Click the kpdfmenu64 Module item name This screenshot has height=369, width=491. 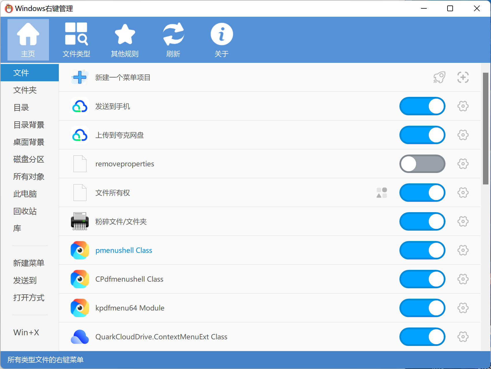[x=130, y=308]
